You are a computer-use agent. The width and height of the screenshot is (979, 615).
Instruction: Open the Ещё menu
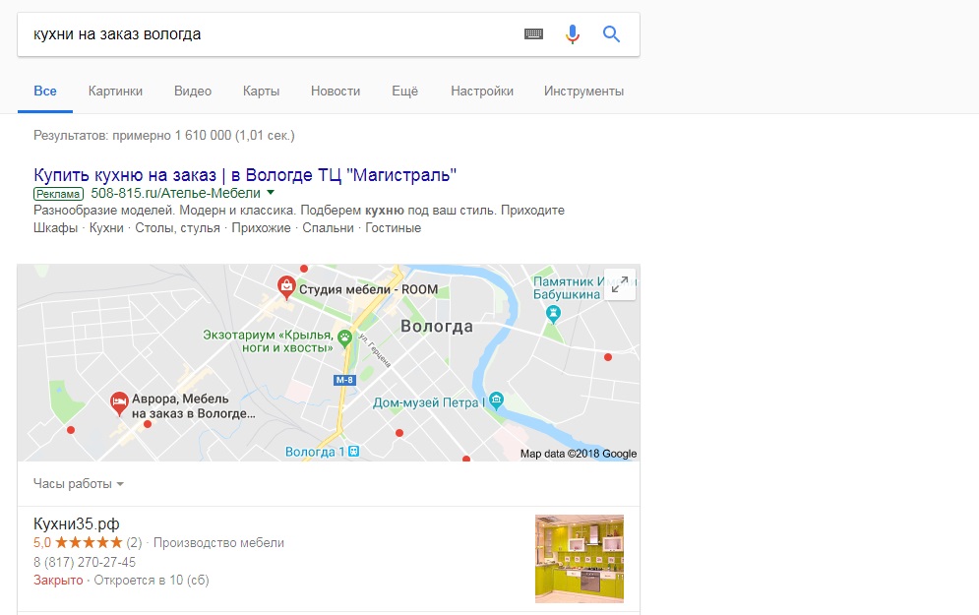pyautogui.click(x=404, y=92)
